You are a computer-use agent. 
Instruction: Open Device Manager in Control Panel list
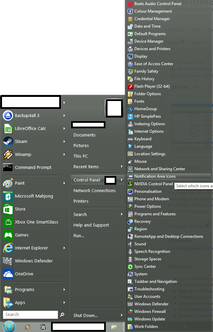pos(149,41)
